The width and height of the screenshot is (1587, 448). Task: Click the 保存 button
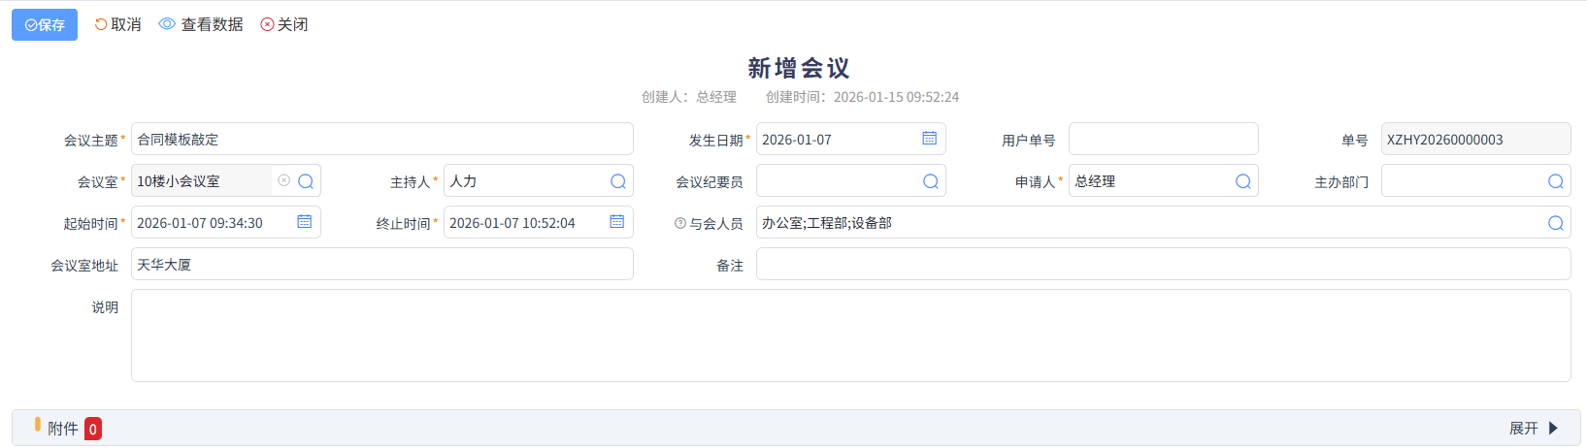tap(45, 24)
